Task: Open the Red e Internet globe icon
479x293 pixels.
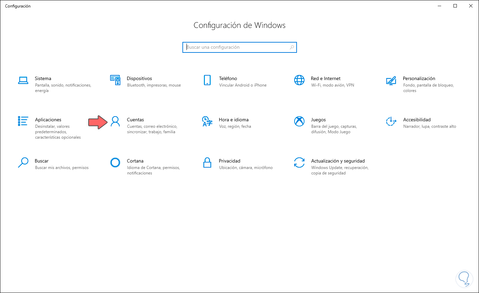Action: 299,80
